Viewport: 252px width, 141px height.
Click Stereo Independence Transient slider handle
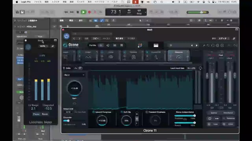point(195,116)
